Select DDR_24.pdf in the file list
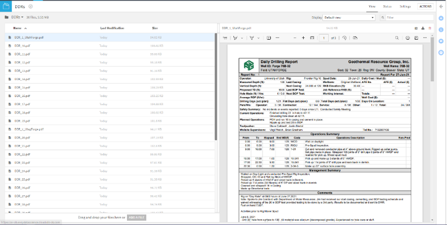Viewport: 447px width, 225px height. (x=110, y=171)
